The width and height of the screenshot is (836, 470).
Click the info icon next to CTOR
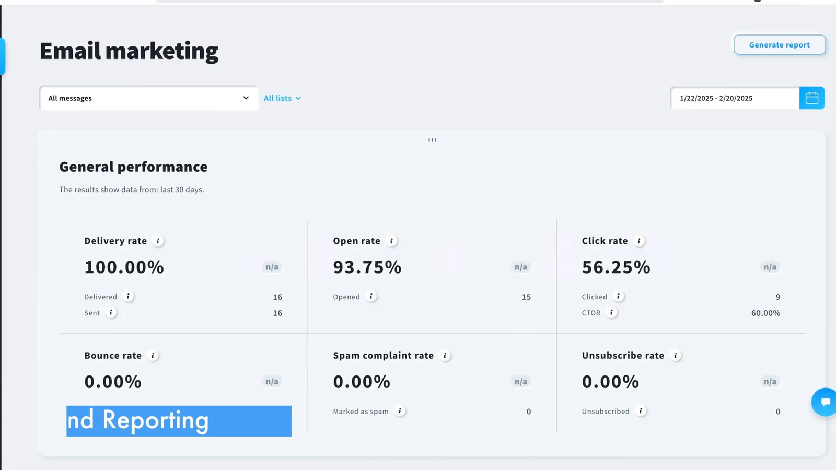[612, 312]
